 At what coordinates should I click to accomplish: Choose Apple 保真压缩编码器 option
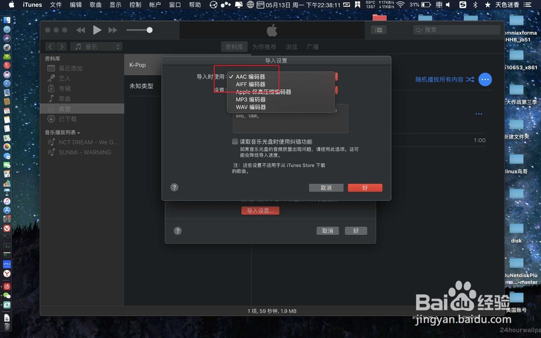click(281, 92)
